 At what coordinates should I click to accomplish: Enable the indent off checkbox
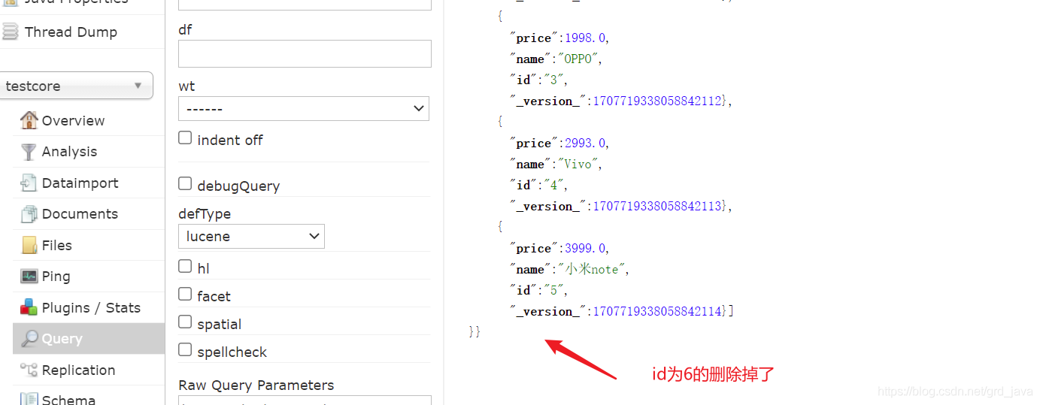(x=185, y=138)
